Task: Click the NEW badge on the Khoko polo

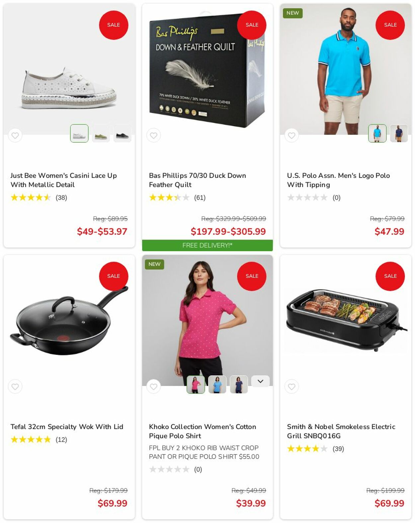Action: coord(154,264)
